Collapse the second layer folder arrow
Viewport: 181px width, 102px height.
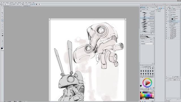(169, 15)
